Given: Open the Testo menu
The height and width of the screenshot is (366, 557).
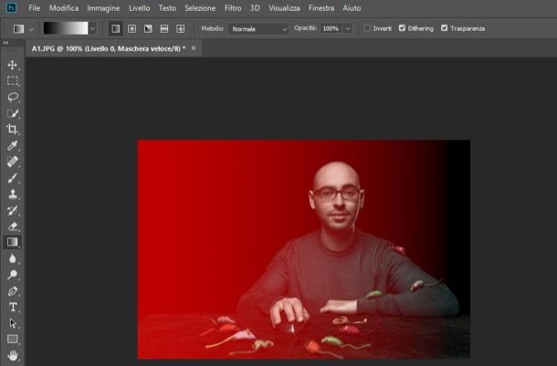Looking at the screenshot, I should coord(167,8).
